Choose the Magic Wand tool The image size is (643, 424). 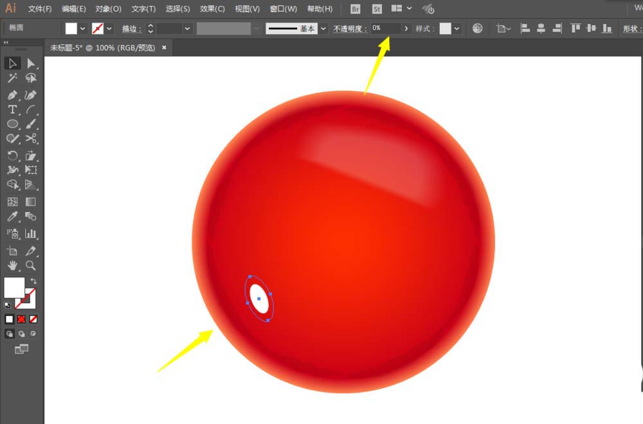pyautogui.click(x=12, y=78)
